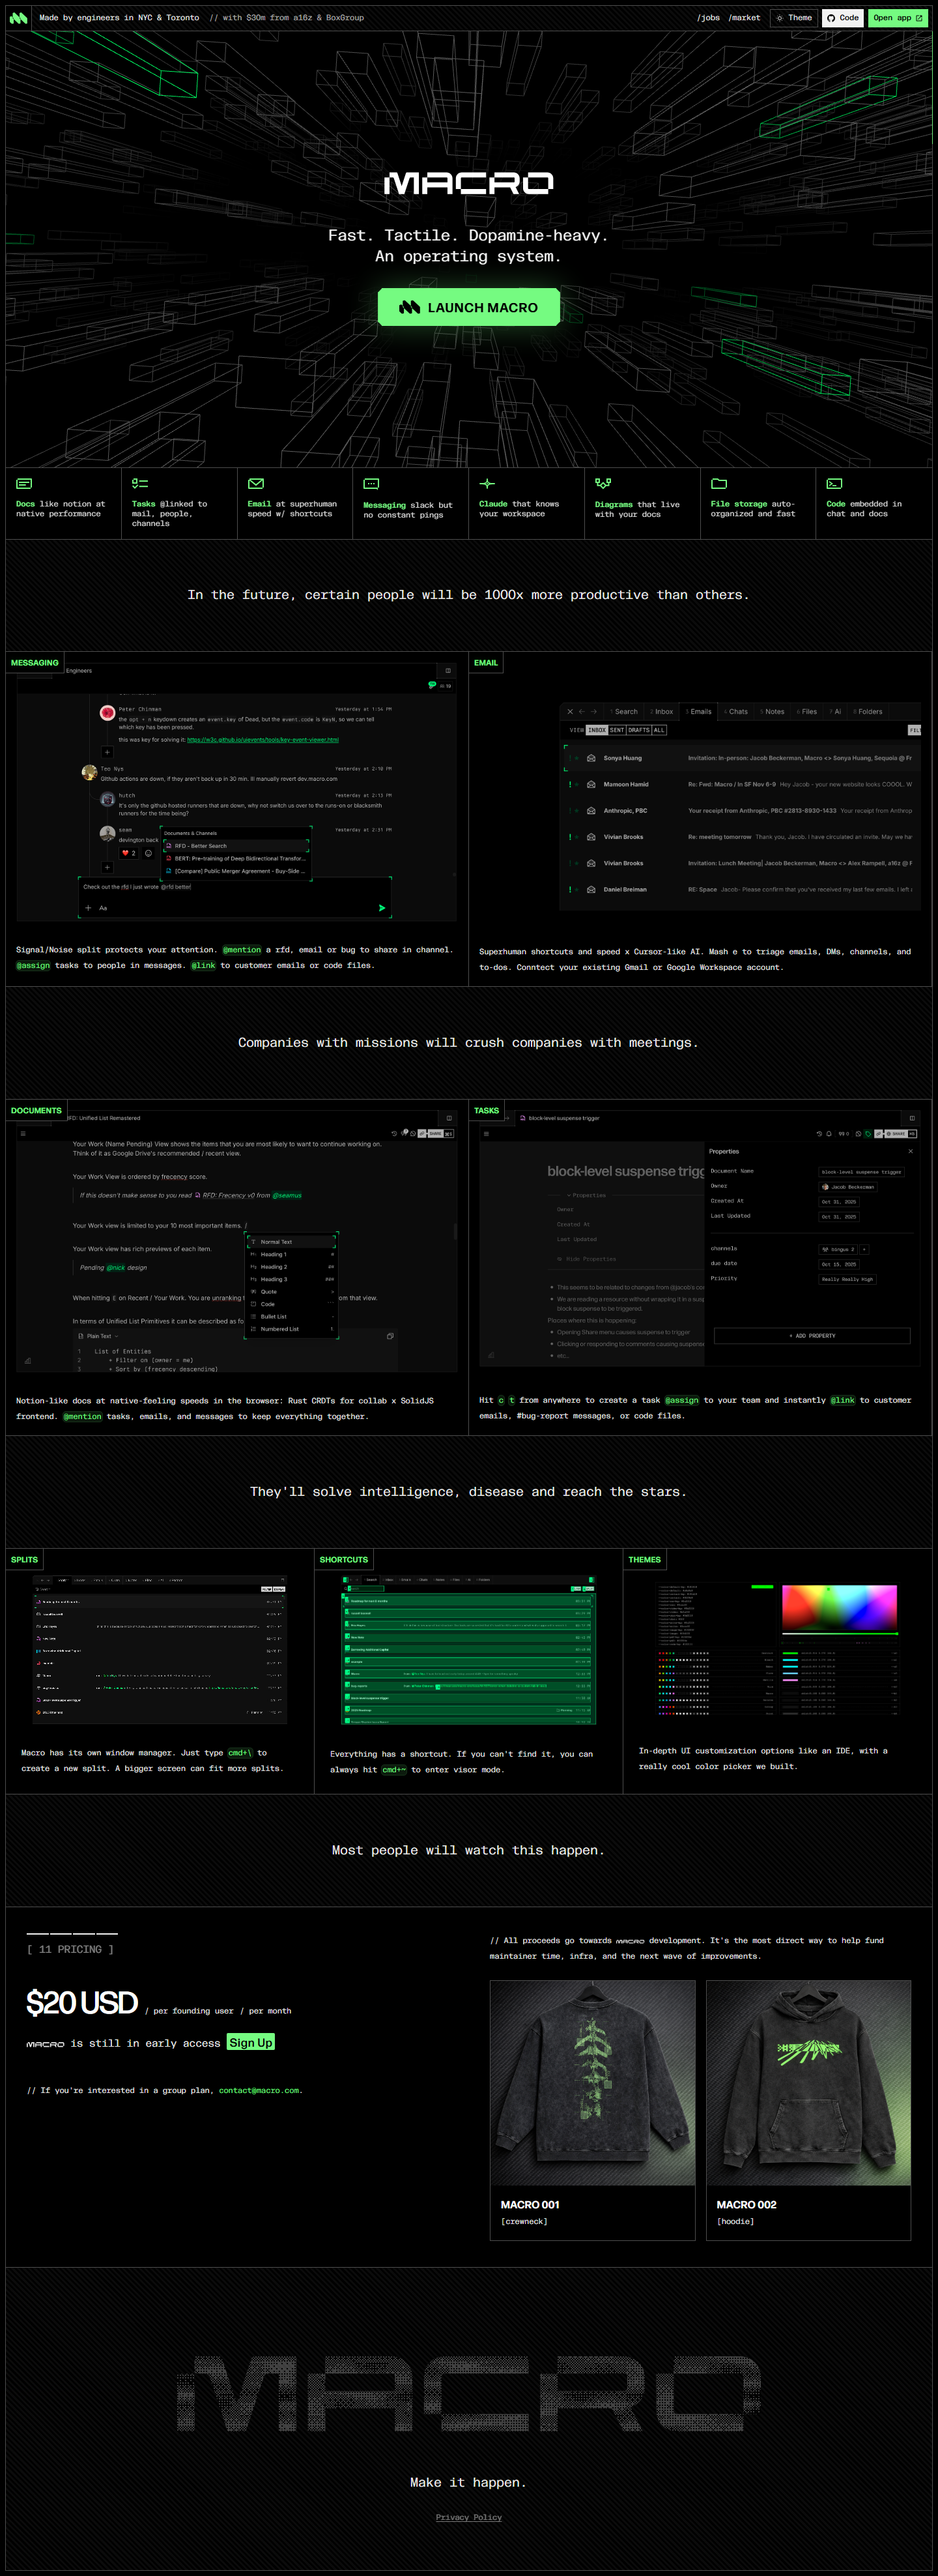This screenshot has width=938, height=2576.
Task: Click the Claude sparkle feature icon
Action: (x=487, y=484)
